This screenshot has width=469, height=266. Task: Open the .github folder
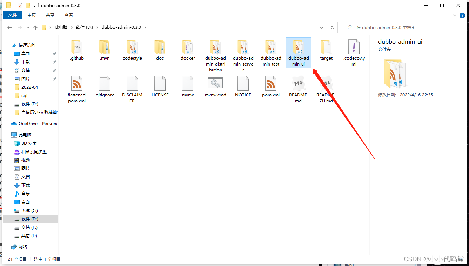point(76,50)
